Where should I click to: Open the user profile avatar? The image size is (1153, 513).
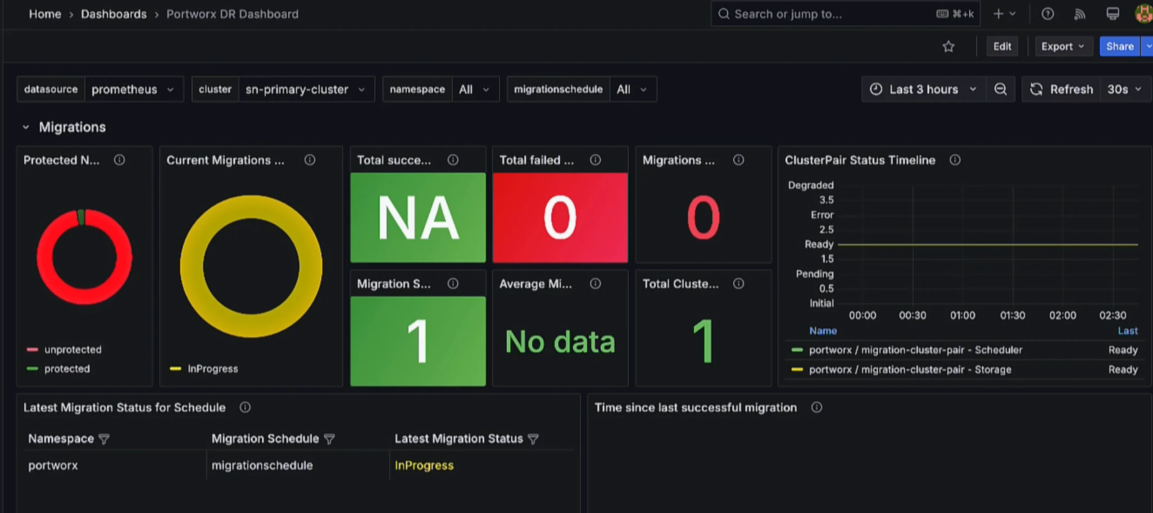coord(1144,14)
